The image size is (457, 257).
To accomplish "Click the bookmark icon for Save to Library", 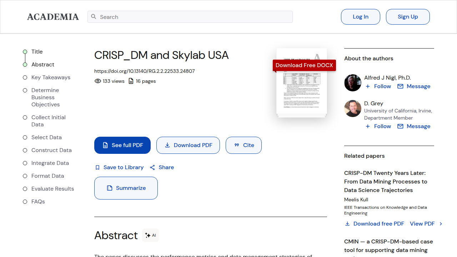I will 97,167.
